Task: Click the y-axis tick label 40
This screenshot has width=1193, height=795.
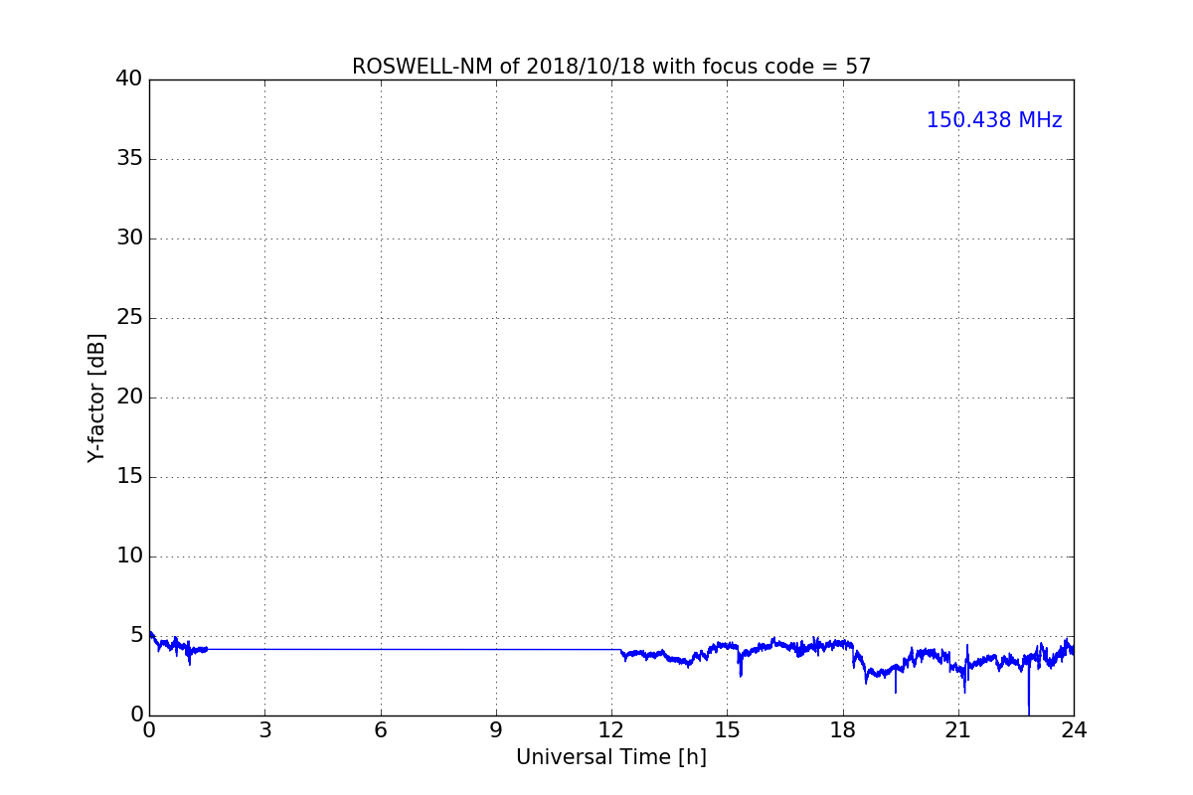Action: [129, 79]
